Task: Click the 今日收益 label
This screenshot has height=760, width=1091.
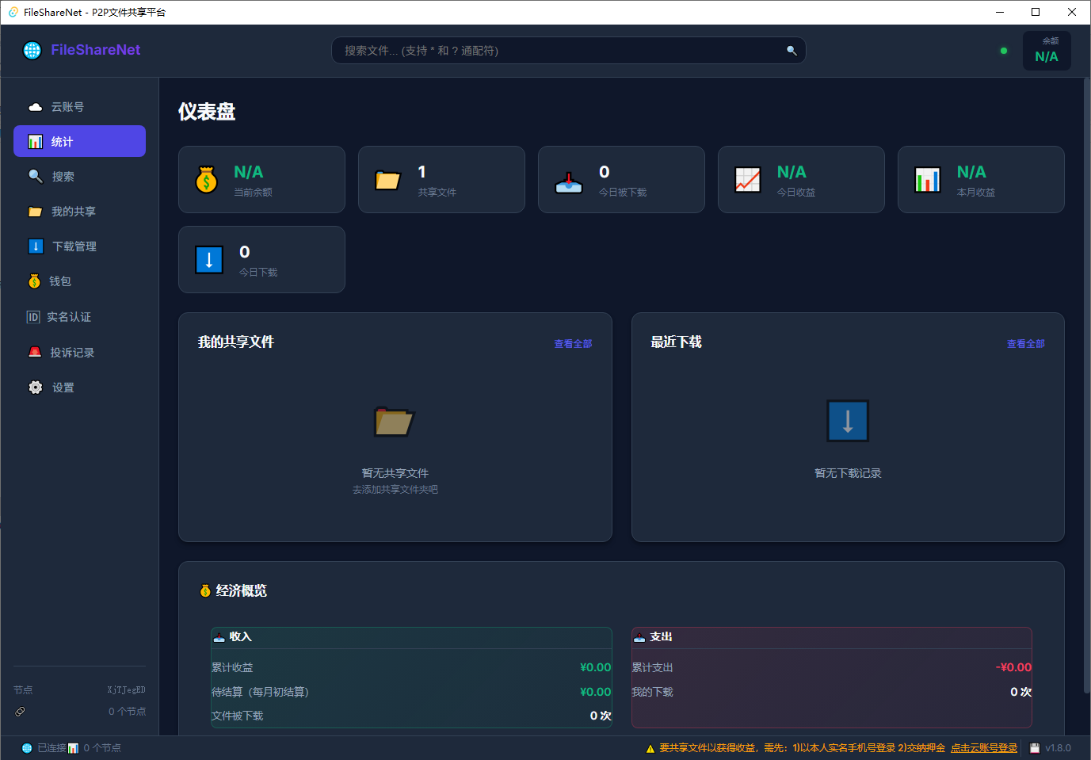Action: (796, 193)
